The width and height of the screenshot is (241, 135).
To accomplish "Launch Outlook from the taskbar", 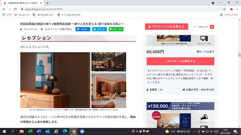I will (x=47, y=132).
